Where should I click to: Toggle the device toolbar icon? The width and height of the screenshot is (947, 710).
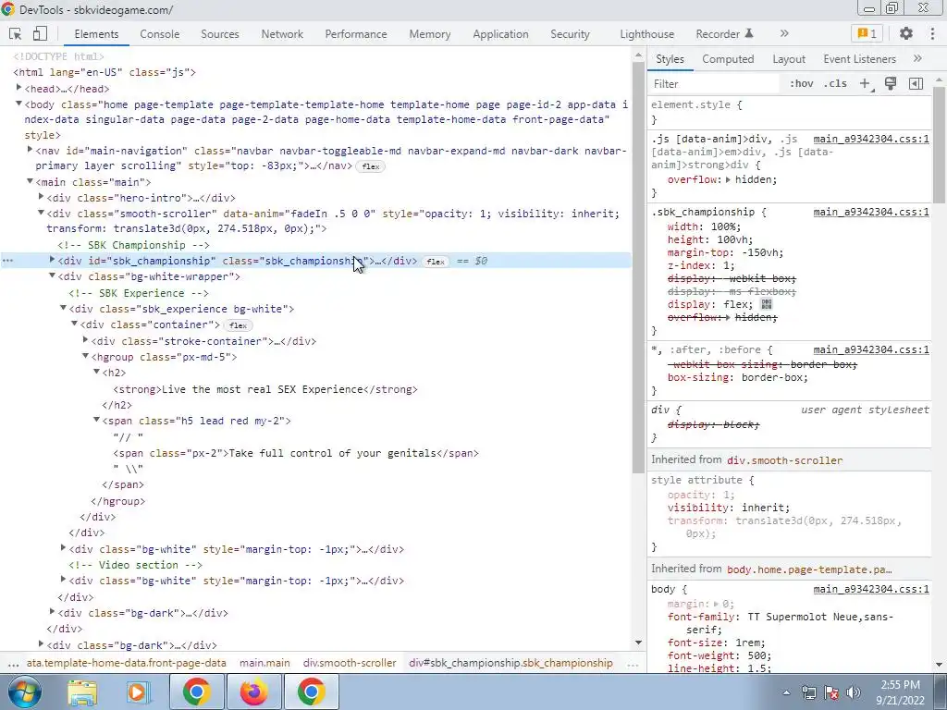point(40,34)
